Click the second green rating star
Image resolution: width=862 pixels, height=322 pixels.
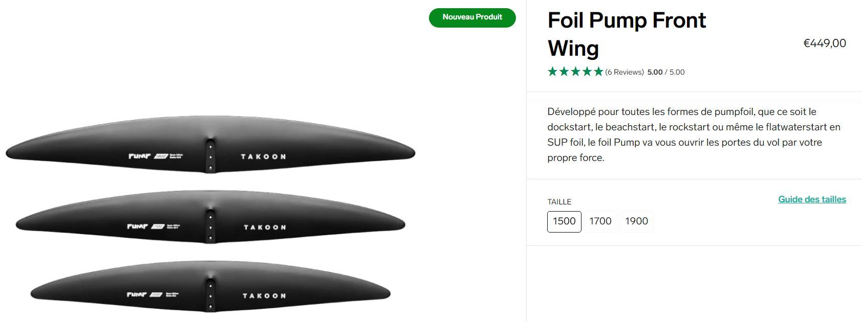[x=564, y=72]
